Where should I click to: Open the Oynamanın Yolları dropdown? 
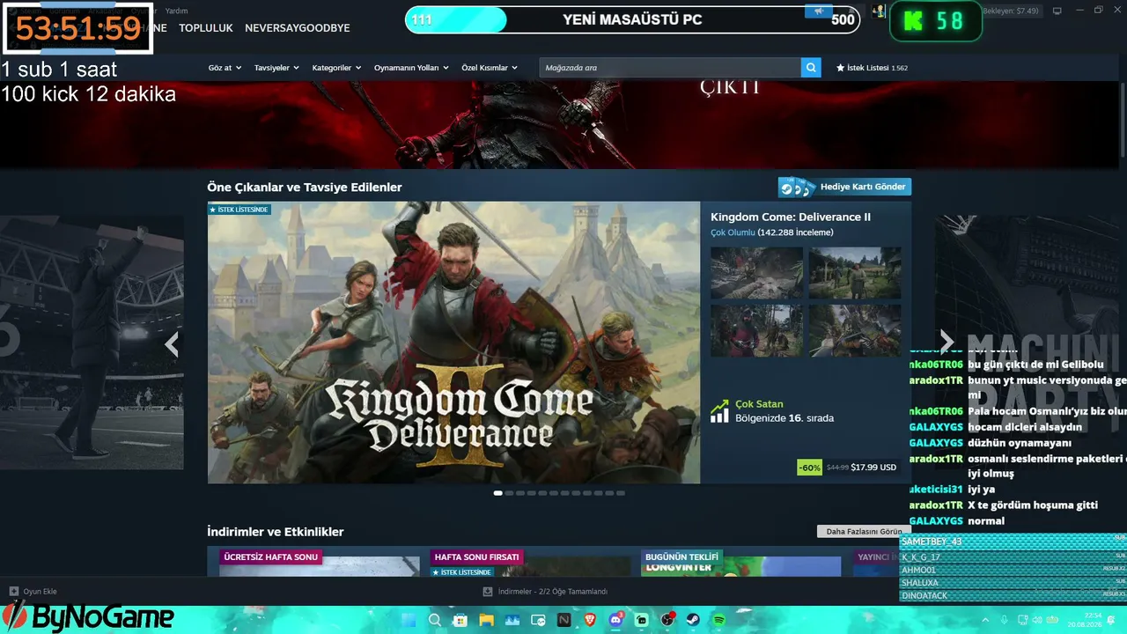pyautogui.click(x=411, y=68)
